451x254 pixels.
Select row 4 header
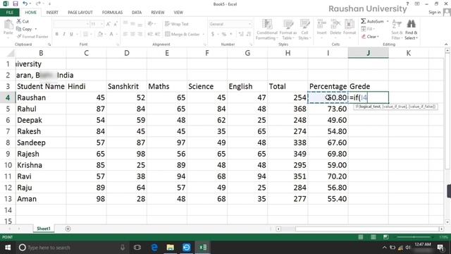coord(8,97)
